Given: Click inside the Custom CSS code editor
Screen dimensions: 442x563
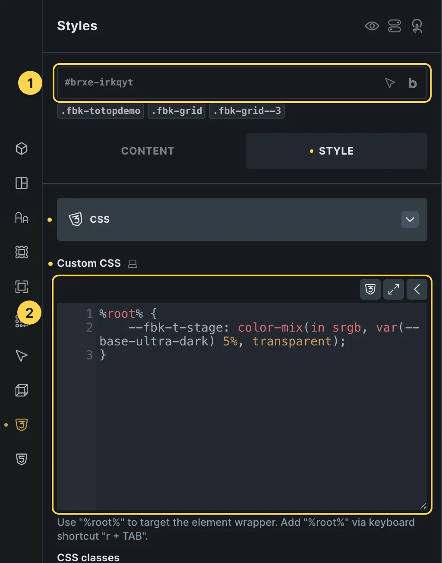Looking at the screenshot, I should [x=242, y=406].
